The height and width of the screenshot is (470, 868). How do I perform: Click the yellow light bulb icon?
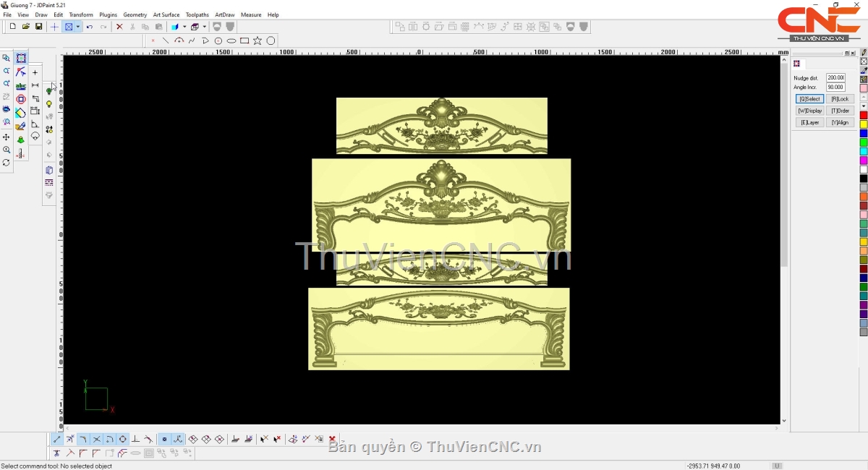49,104
